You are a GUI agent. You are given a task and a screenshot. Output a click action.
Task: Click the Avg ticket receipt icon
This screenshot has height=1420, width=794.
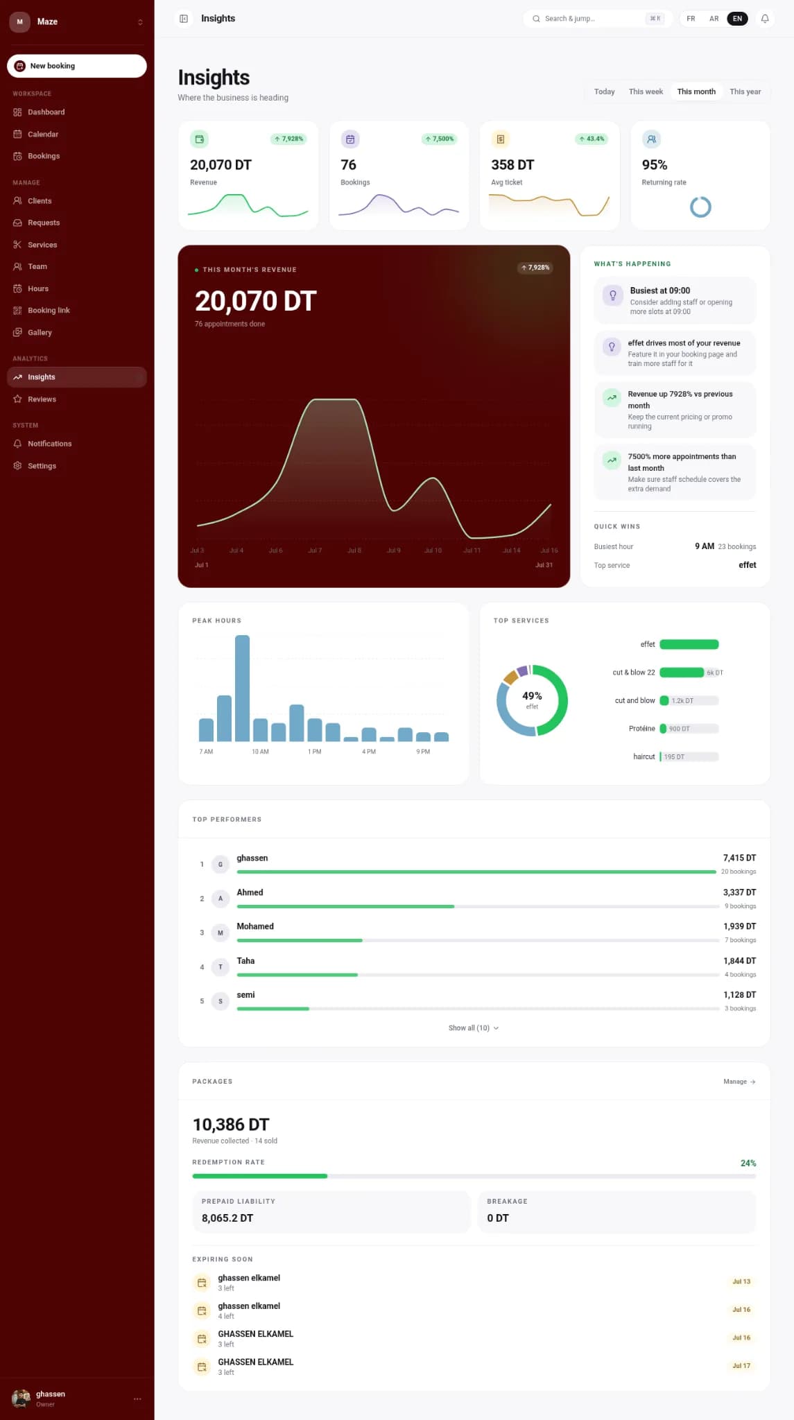500,139
